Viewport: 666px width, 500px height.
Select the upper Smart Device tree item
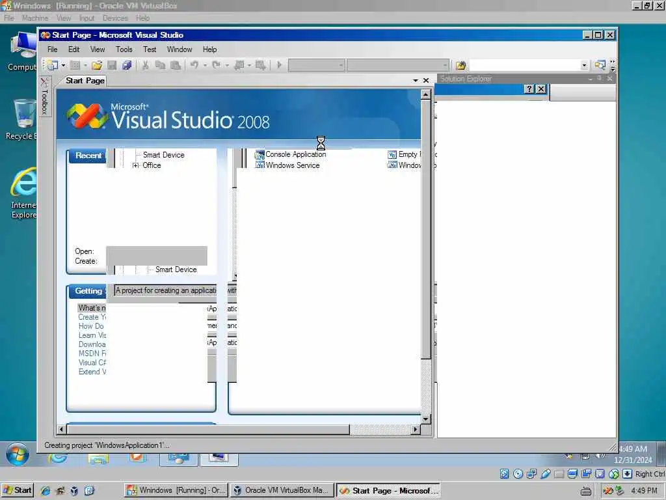tap(163, 155)
